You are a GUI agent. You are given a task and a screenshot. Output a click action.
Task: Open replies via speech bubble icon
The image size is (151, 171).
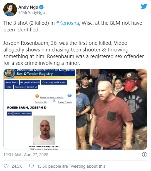[x=31, y=166]
